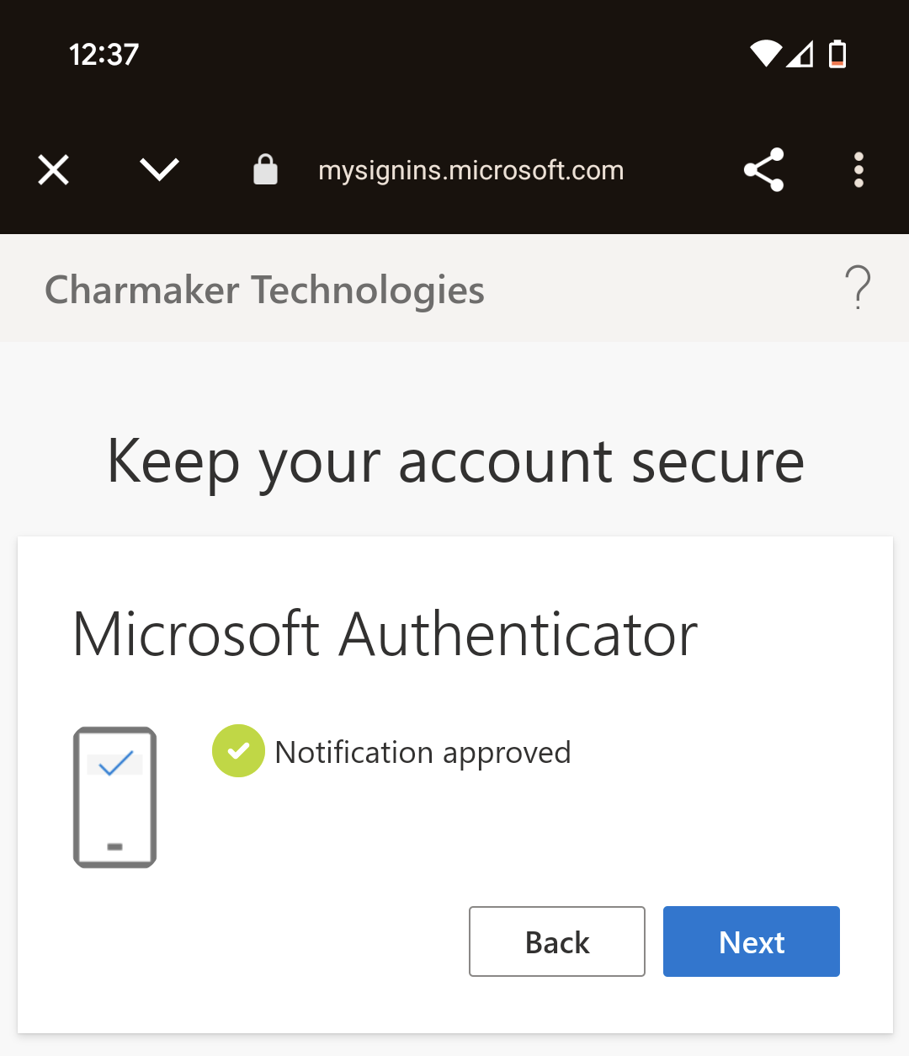The image size is (909, 1056).
Task: Tap the Microsoft Authenticator heading
Action: 385,634
